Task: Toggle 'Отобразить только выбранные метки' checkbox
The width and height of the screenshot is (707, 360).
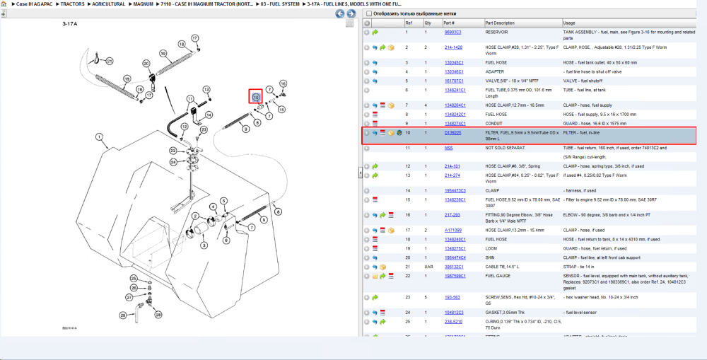Action: point(369,13)
